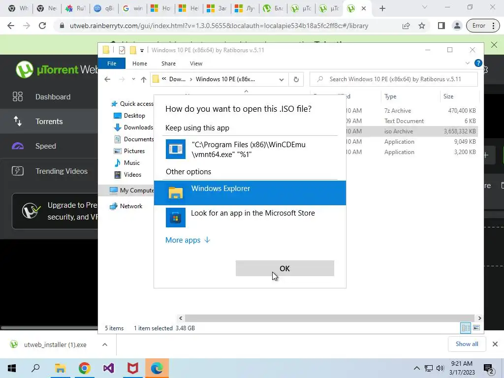Confirm the dialog with the OK button

(285, 268)
